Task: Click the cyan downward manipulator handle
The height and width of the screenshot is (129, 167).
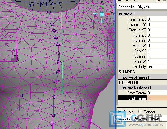Action: 102,21
